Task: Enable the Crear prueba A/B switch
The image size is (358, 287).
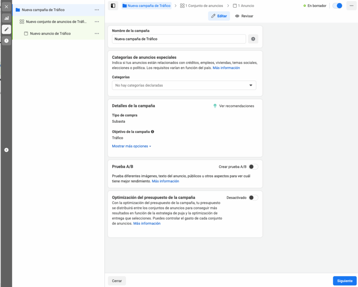Action: [253, 167]
